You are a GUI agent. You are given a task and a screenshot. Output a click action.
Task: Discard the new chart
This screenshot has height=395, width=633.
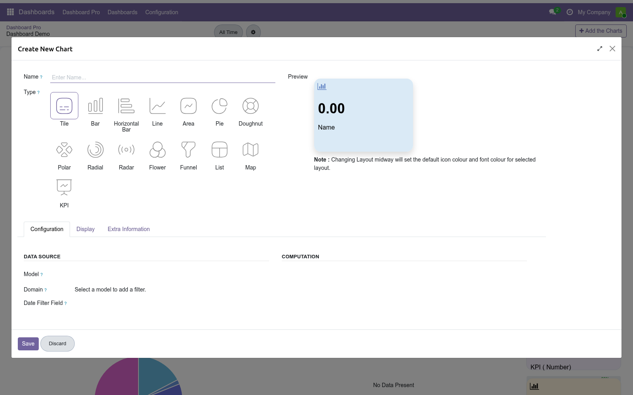click(57, 344)
